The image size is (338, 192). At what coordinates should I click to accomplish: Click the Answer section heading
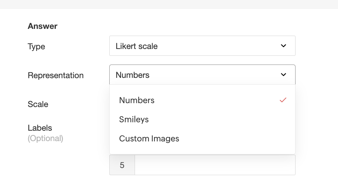(x=42, y=26)
